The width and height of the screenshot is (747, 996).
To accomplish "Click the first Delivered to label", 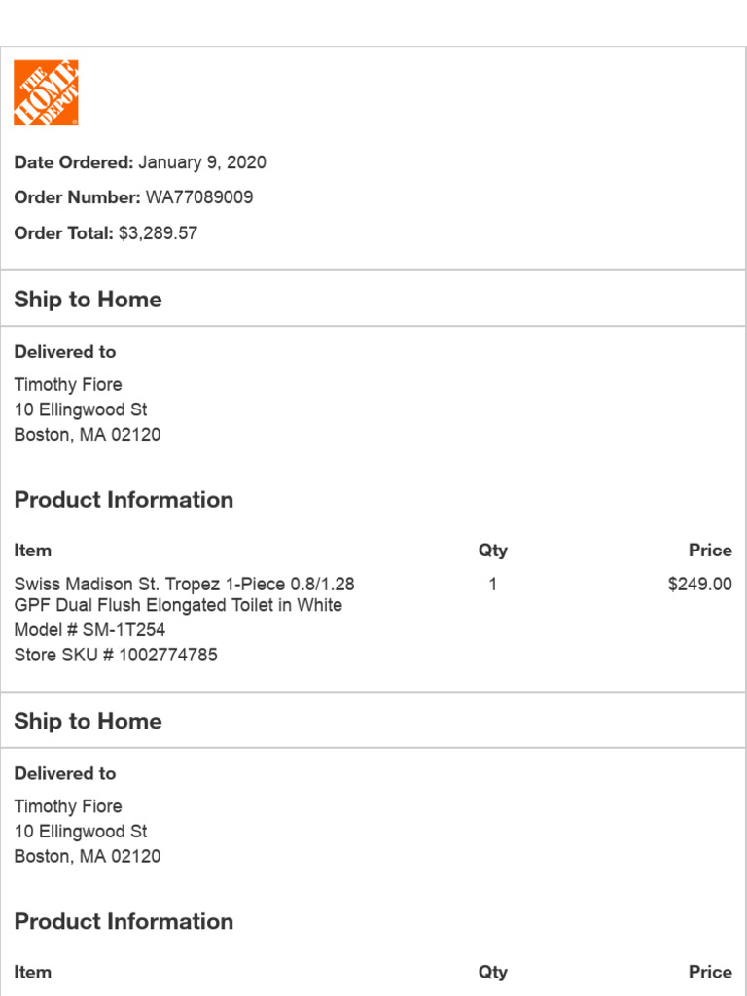I will pos(65,352).
